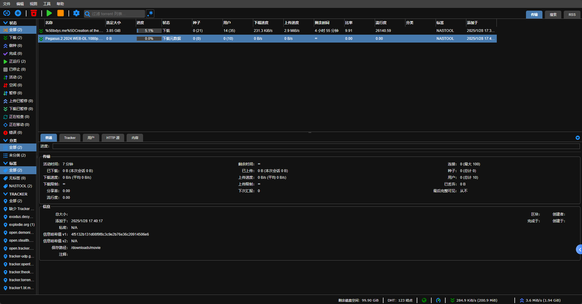Switch to the 传输 tab
Viewport: 582px width, 304px height.
coord(534,15)
